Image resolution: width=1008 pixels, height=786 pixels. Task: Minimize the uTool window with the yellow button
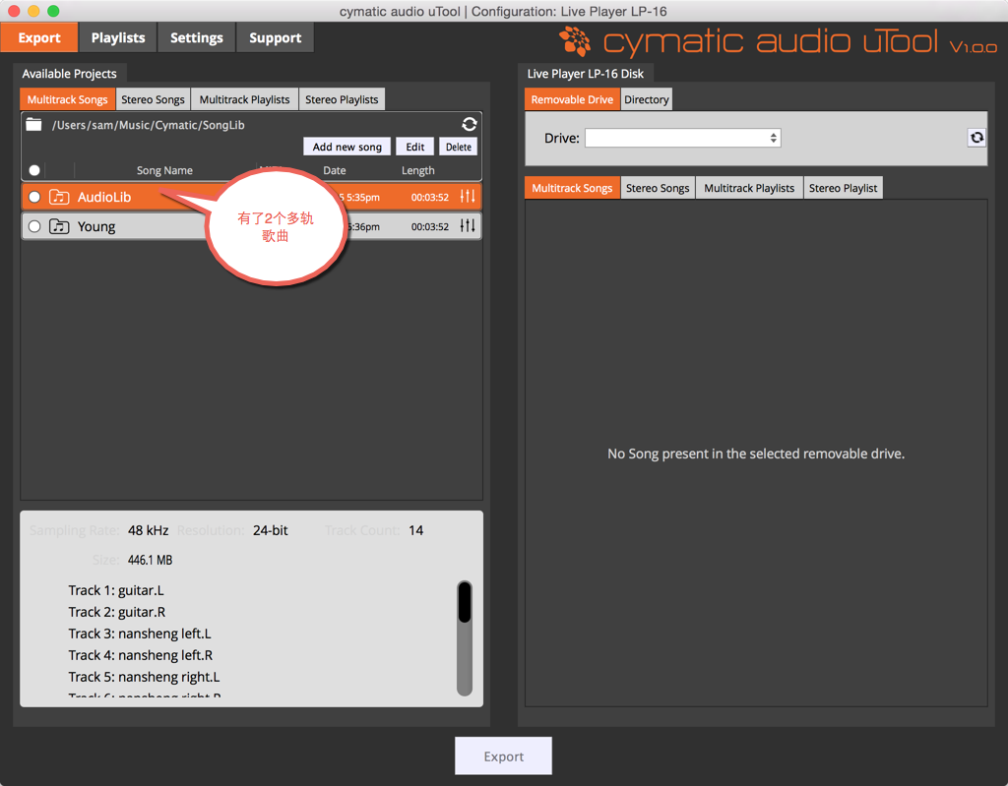pos(33,11)
